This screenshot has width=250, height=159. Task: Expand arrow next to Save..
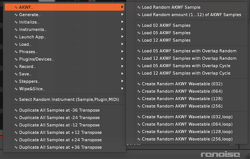tap(122, 74)
